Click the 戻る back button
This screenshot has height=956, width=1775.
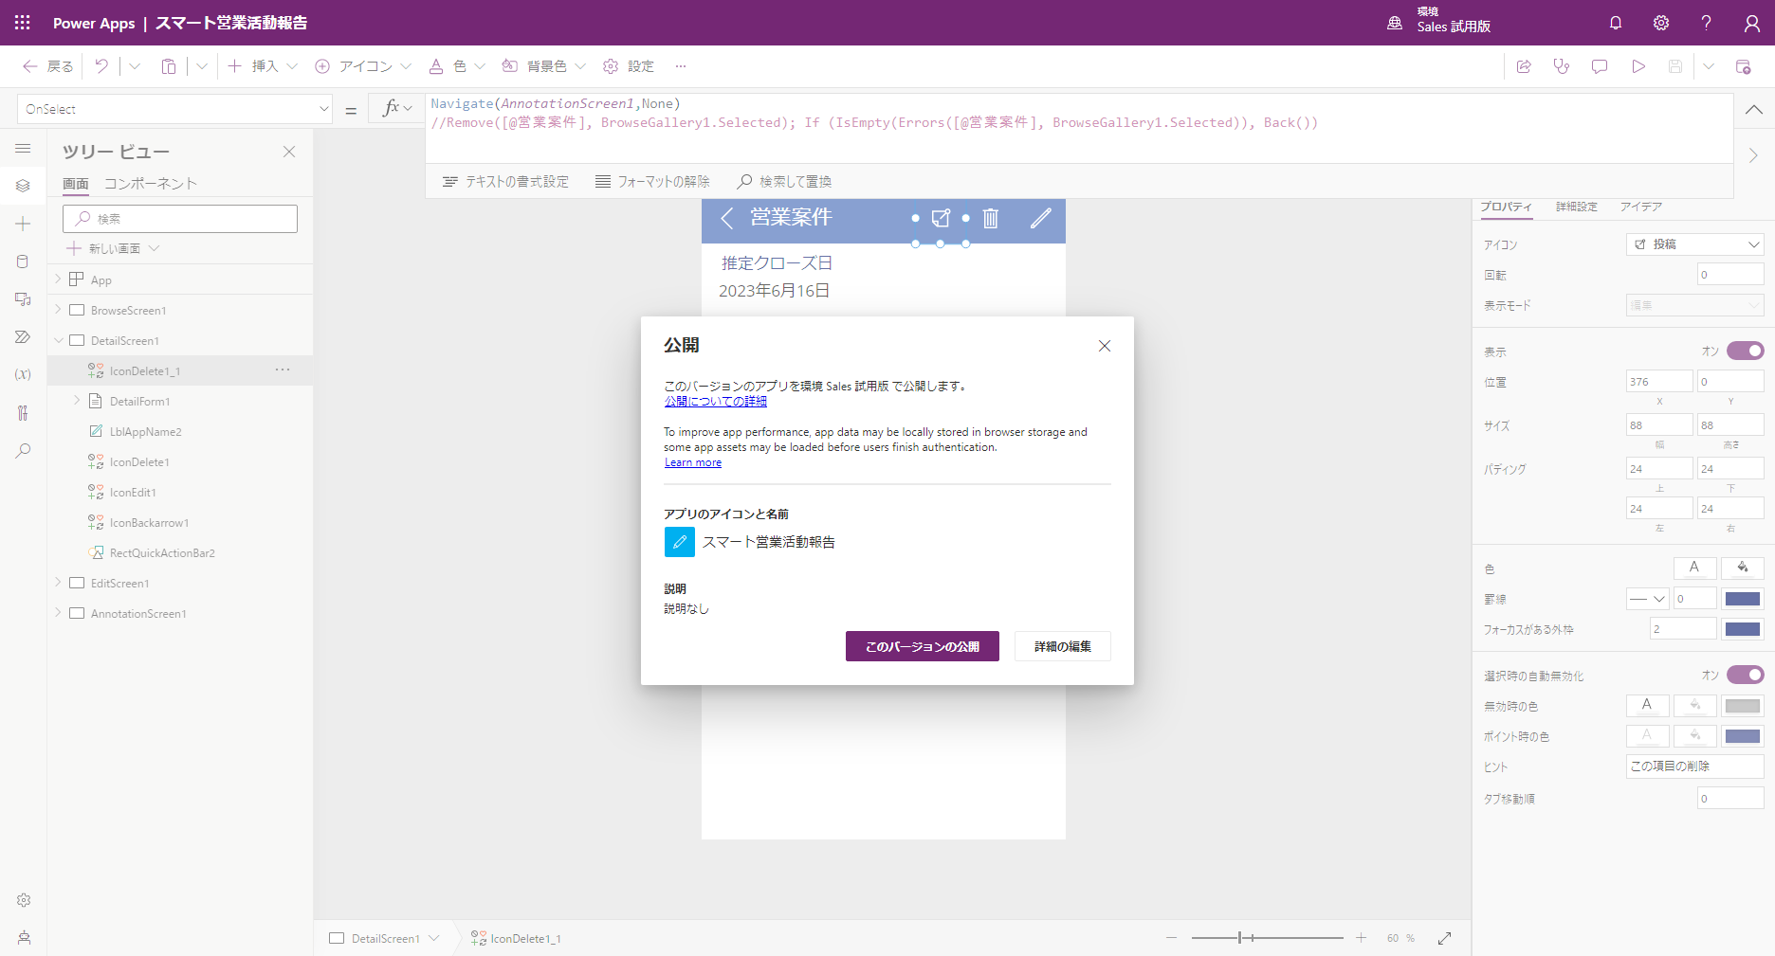47,66
